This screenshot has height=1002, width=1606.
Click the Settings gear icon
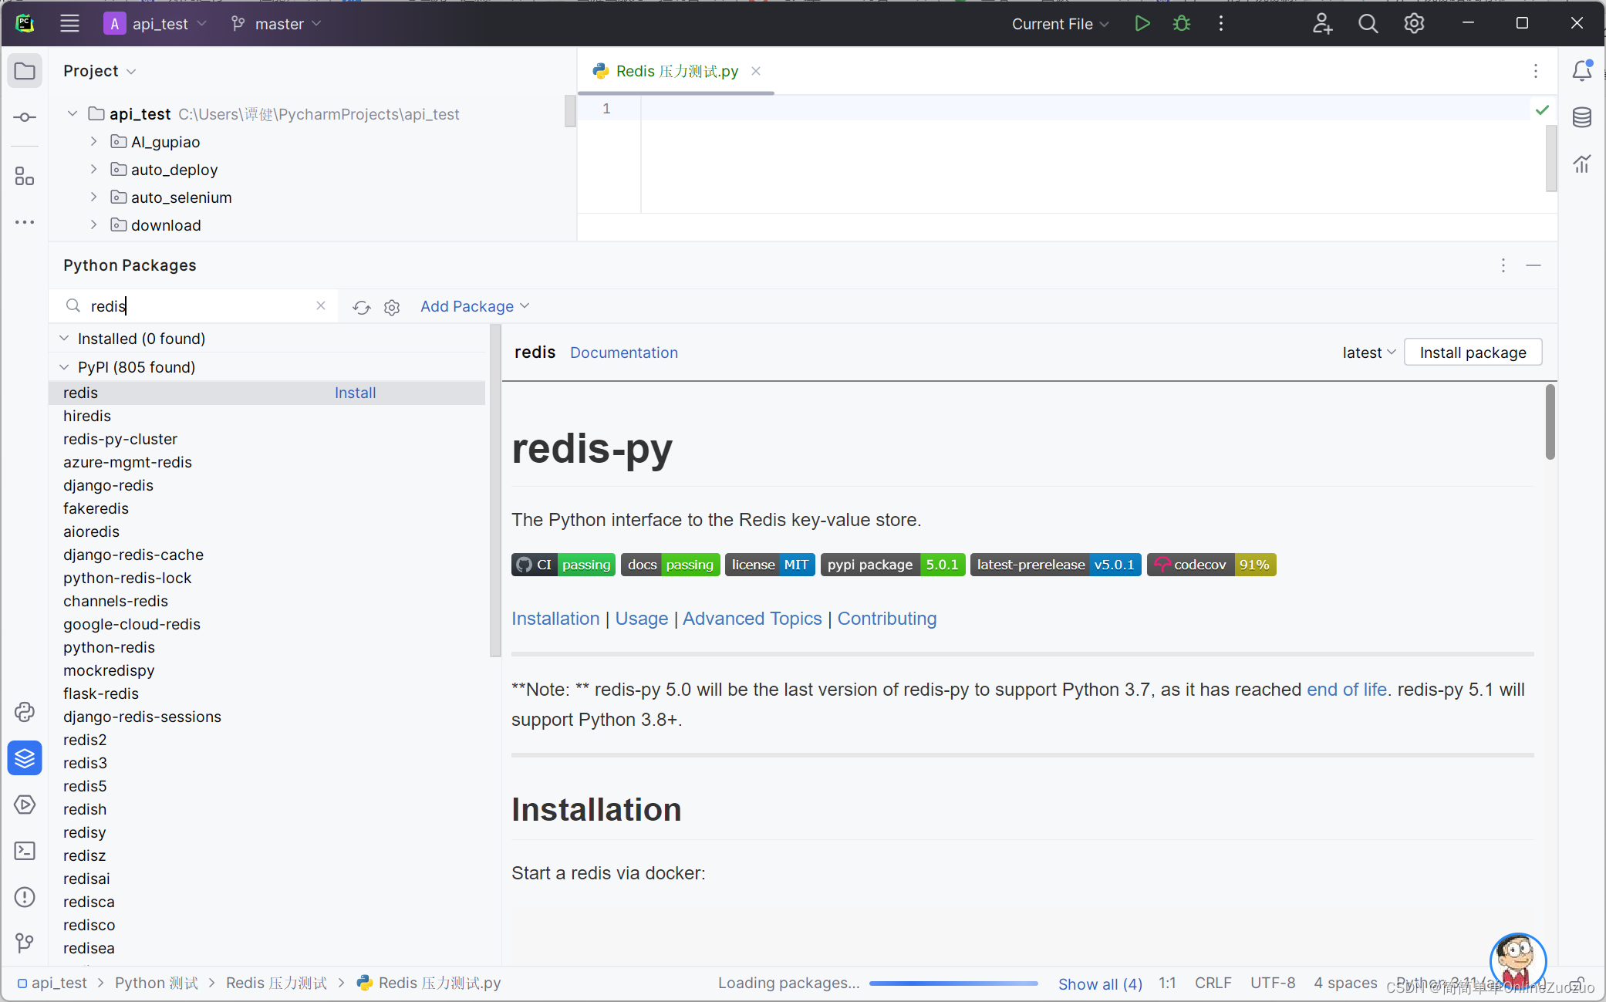1413,23
